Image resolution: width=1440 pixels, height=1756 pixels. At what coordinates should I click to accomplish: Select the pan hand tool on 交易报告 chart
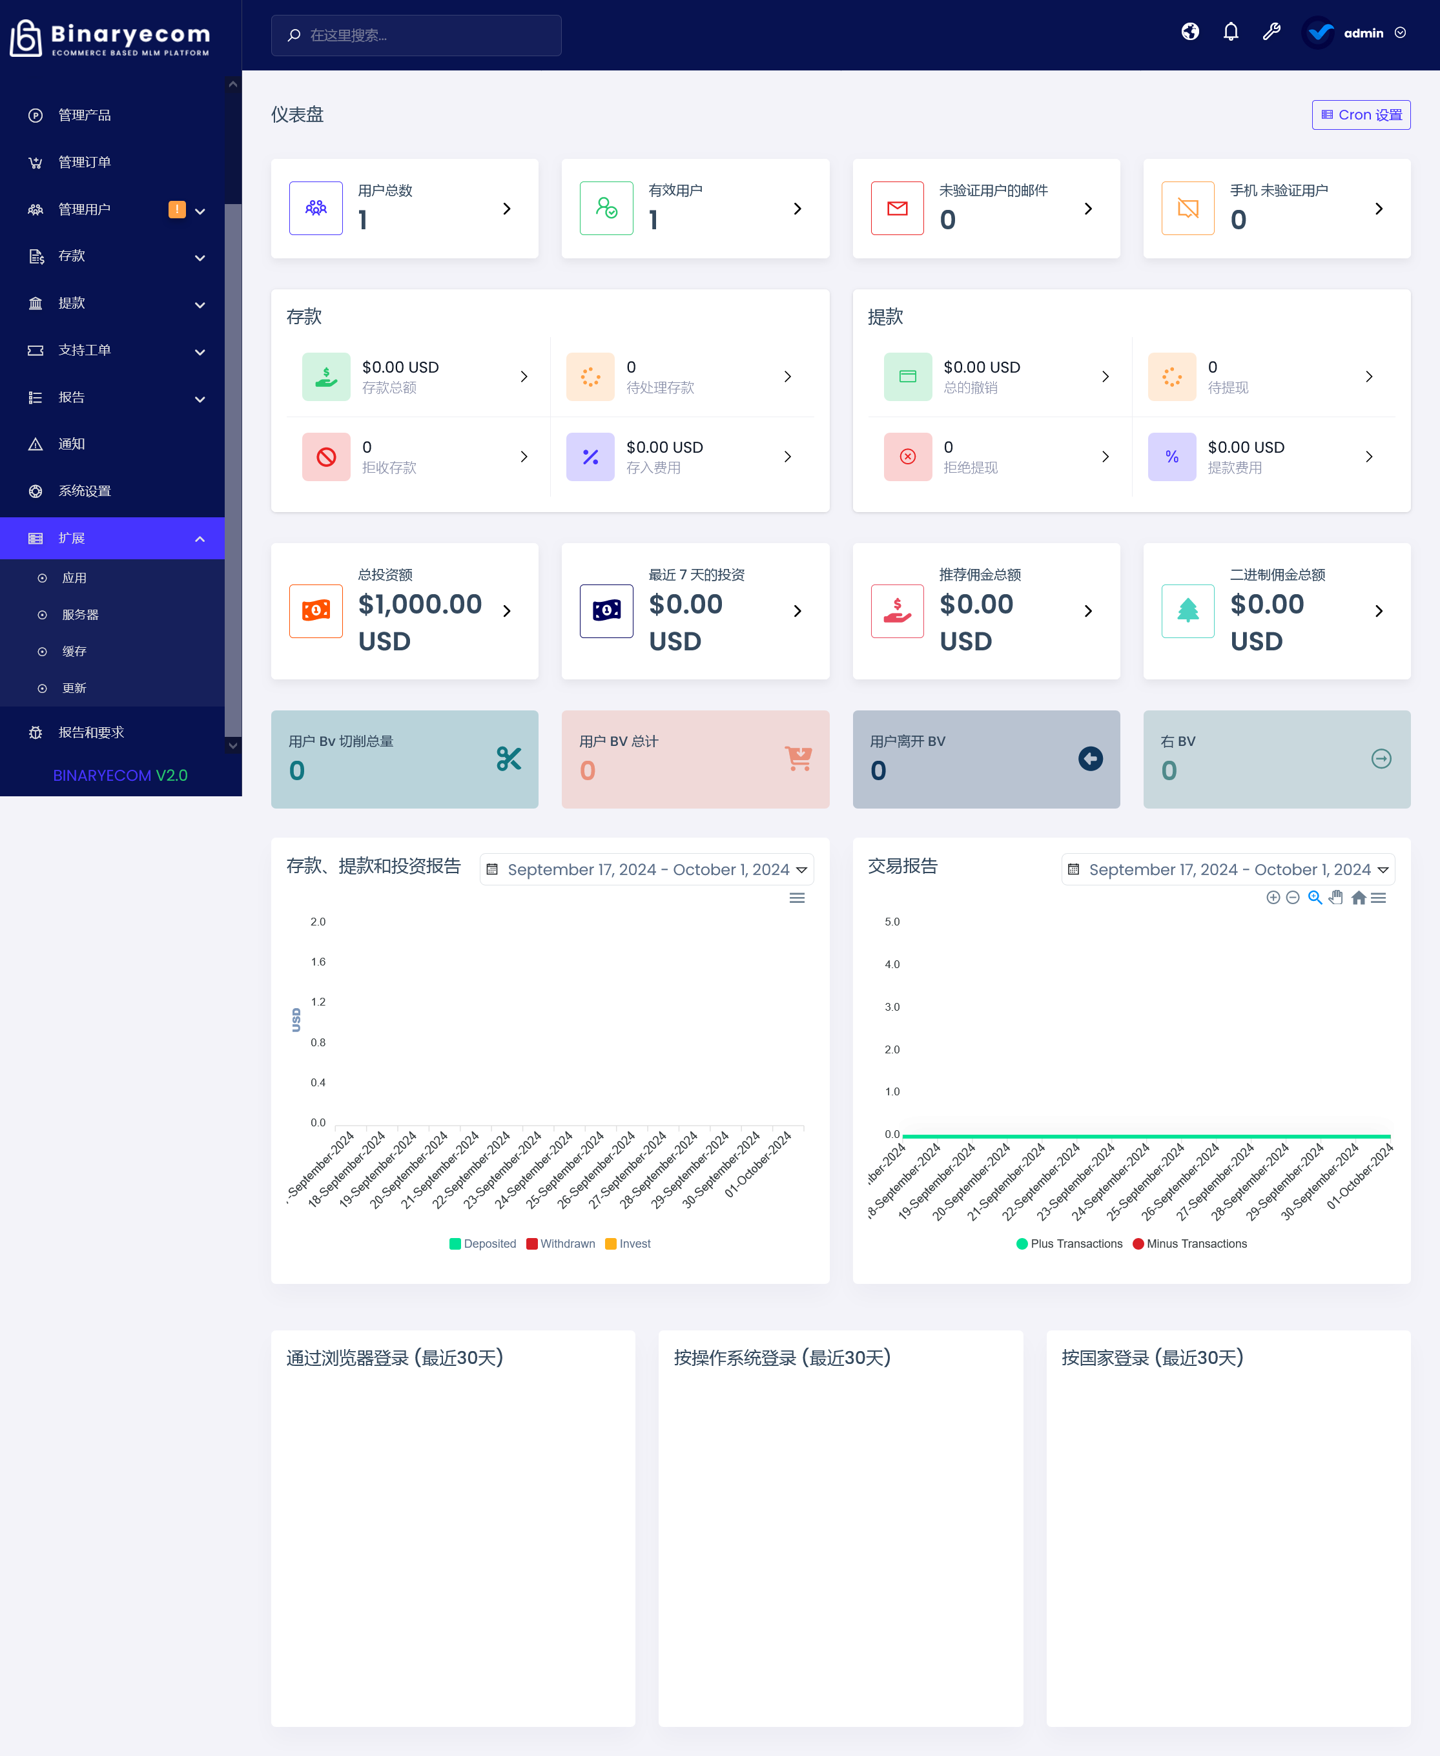point(1335,898)
